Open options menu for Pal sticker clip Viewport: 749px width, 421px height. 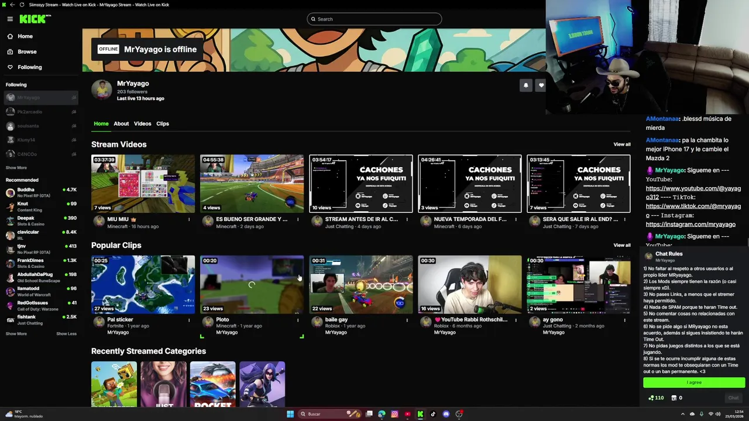188,320
